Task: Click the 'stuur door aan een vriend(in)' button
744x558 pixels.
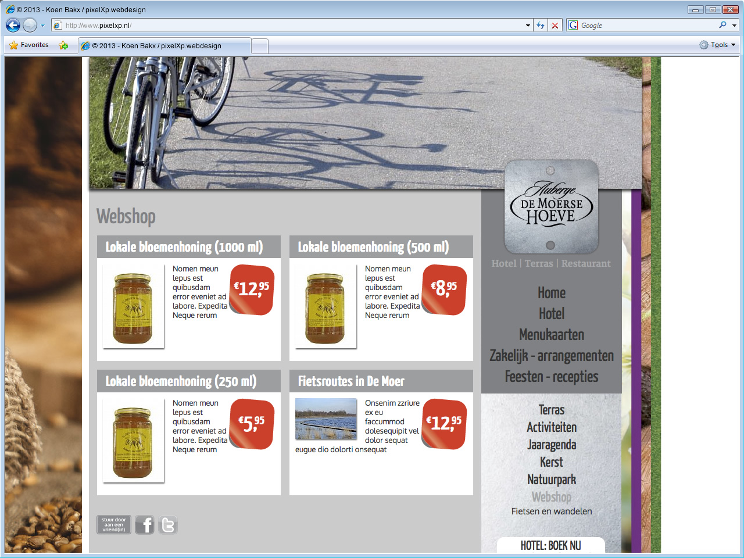Action: point(114,525)
